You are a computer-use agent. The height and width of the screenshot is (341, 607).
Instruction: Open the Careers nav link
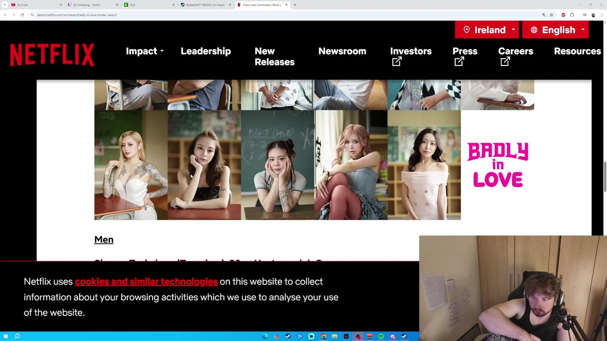pos(515,51)
